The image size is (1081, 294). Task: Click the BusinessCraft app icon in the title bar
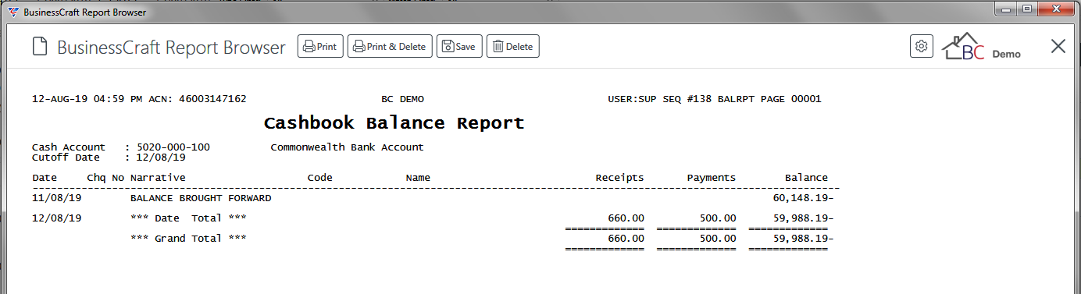click(x=12, y=12)
